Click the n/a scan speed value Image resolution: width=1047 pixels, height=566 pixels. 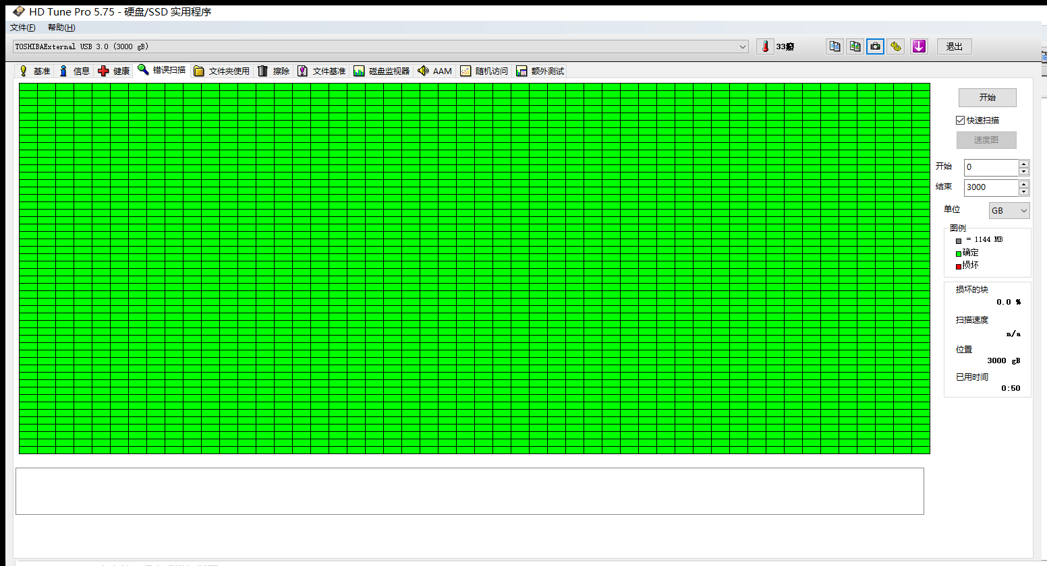[1013, 334]
